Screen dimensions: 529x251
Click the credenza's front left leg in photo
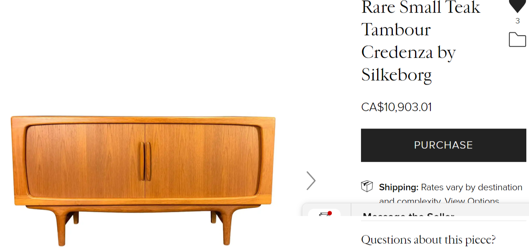tap(61, 228)
